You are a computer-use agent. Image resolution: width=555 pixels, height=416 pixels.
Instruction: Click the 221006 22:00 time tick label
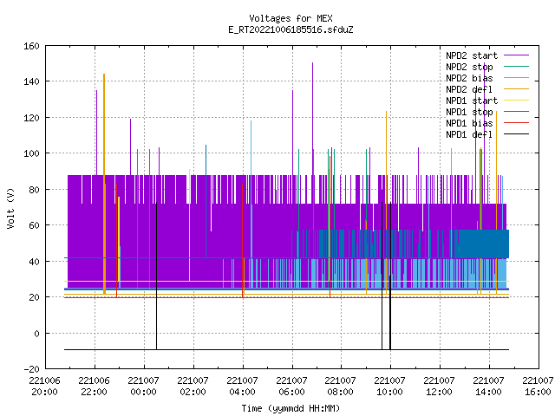tap(95, 387)
